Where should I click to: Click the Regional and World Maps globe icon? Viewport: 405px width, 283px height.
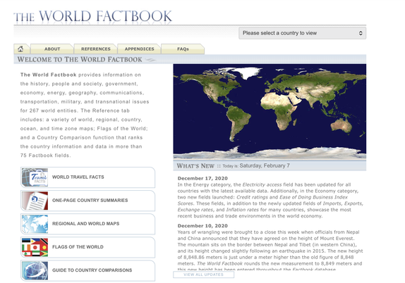point(35,224)
